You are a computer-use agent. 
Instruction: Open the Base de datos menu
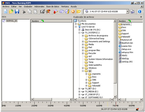tap(53, 7)
